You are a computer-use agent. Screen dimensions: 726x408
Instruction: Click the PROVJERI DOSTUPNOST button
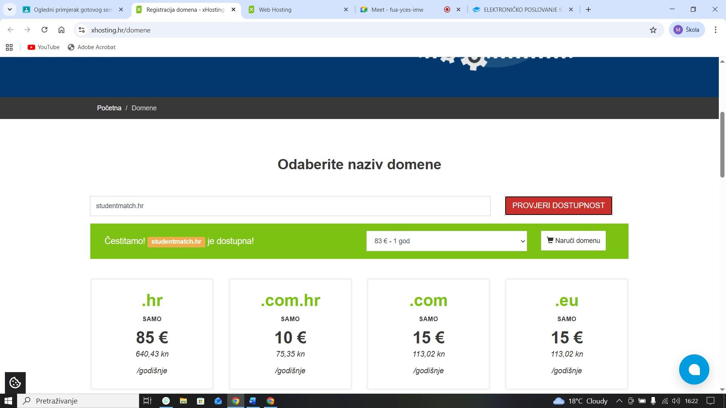point(558,206)
